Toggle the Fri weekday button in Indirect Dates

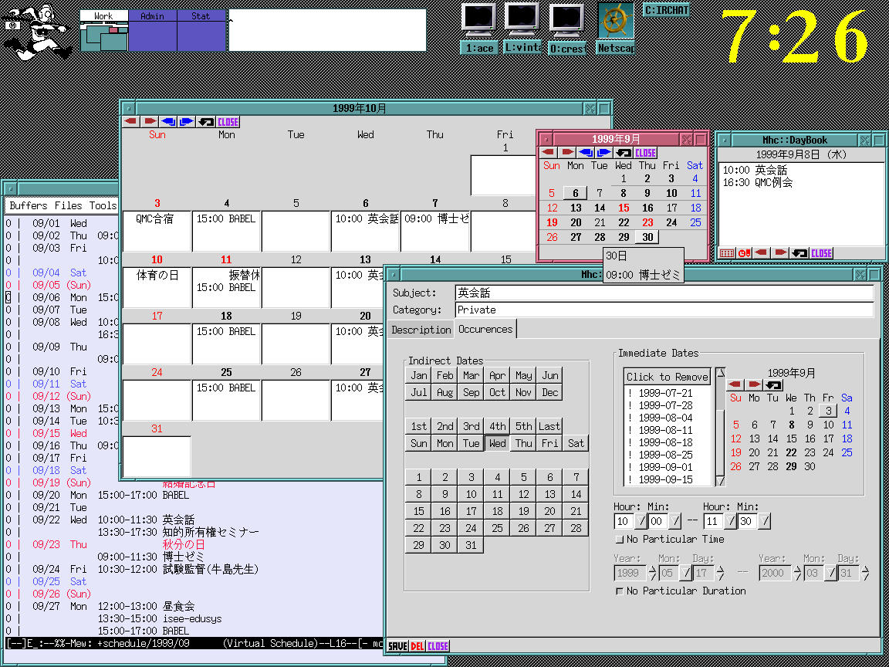point(549,443)
